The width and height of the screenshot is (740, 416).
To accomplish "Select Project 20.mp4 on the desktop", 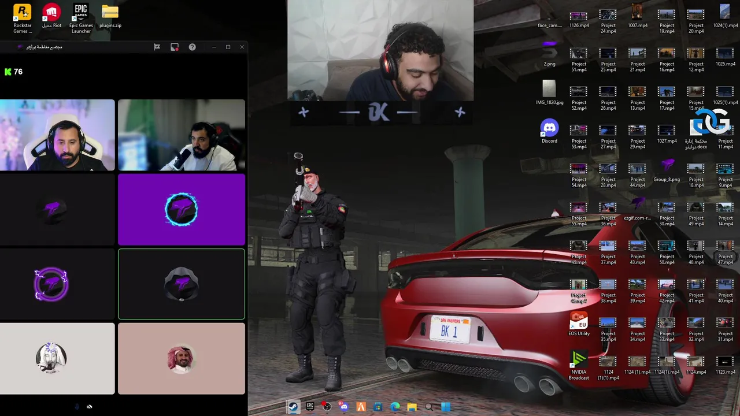I will click(x=695, y=22).
